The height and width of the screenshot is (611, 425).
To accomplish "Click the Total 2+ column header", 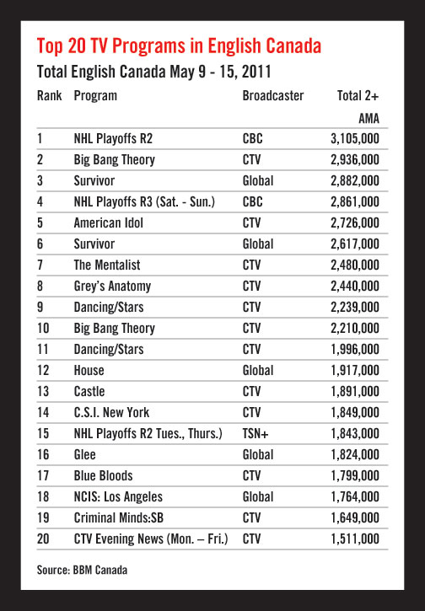I will (x=358, y=95).
